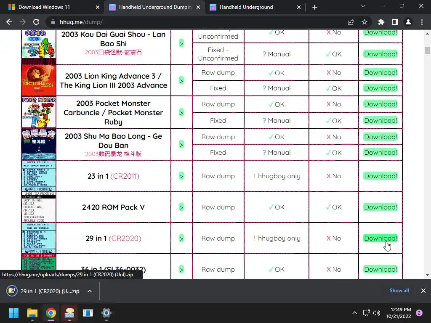
Task: Download Shu Ma Bao Long fixed dump
Action: 380,152
